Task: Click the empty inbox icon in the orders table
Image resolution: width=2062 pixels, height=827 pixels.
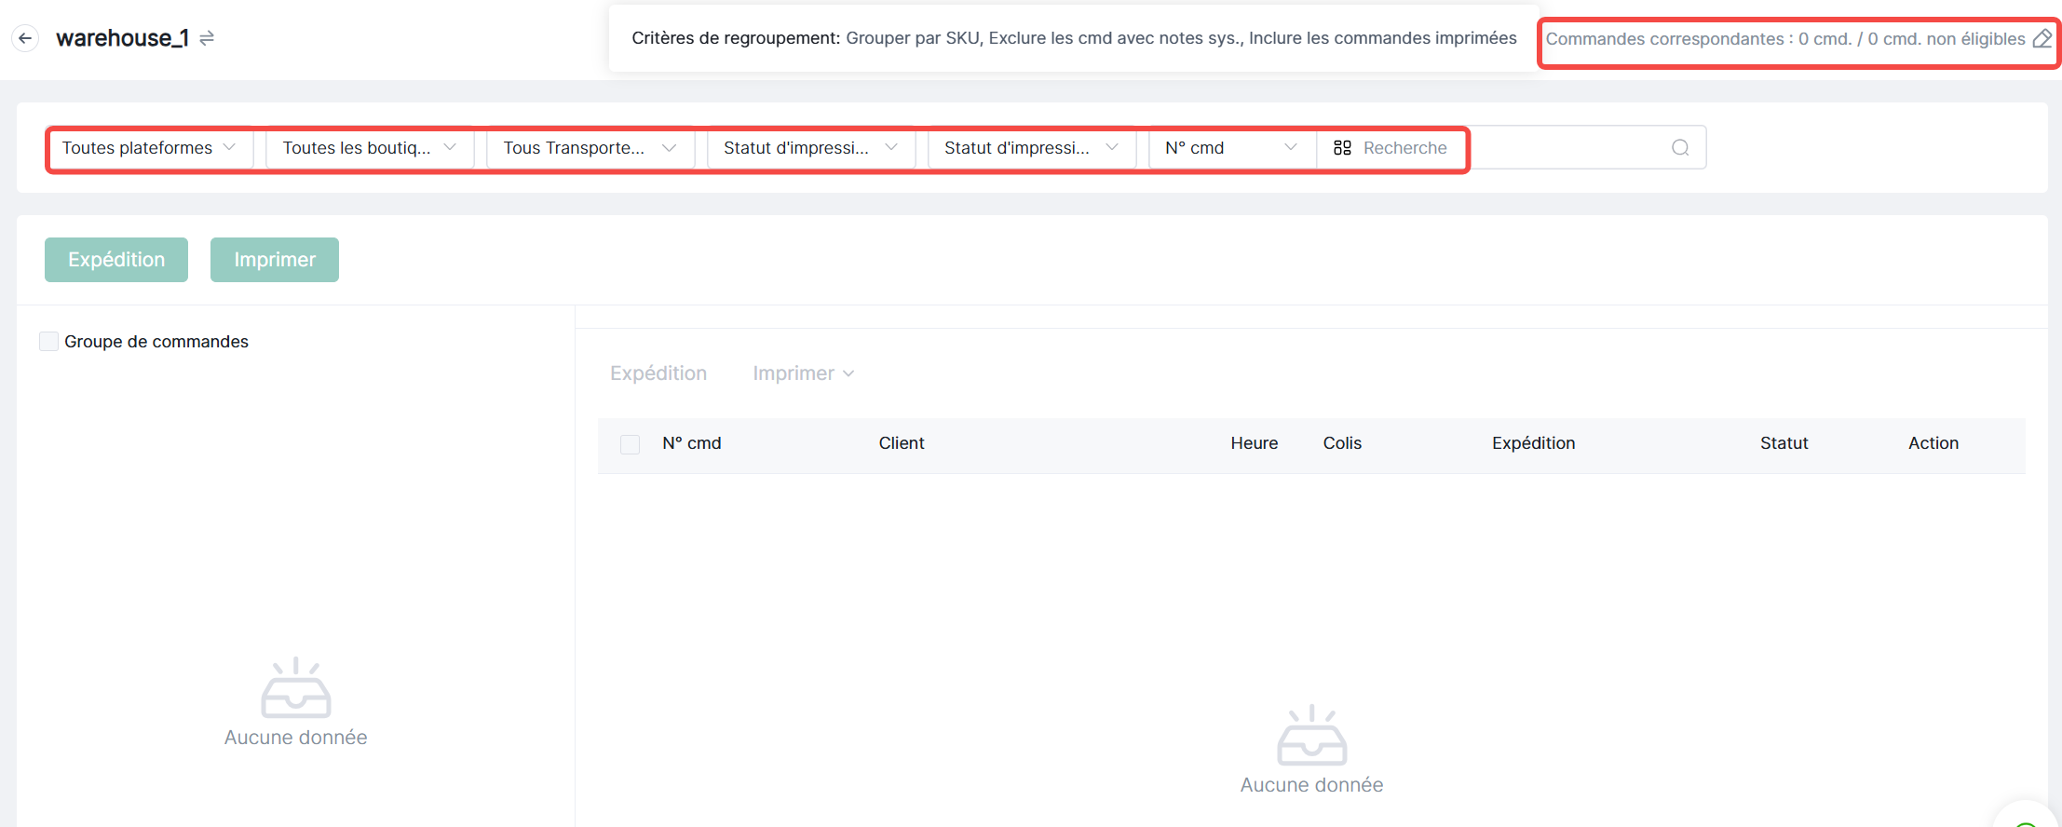Action: coord(1311,736)
